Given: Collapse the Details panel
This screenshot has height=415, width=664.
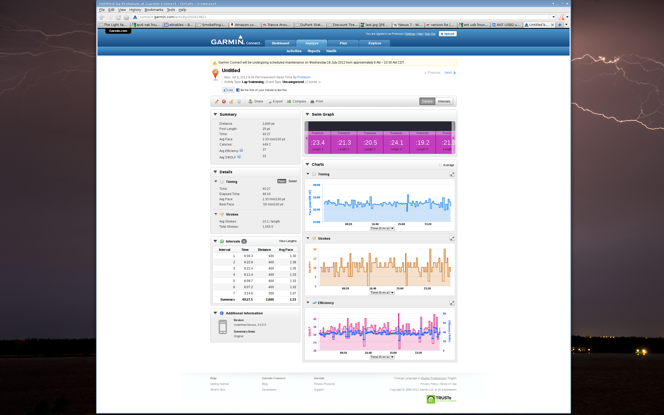Looking at the screenshot, I should coord(215,172).
